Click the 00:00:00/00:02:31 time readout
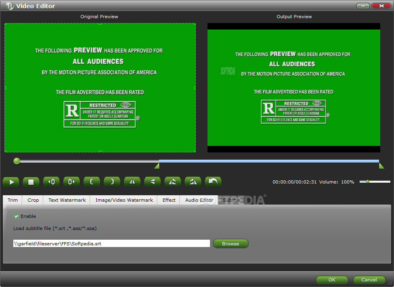Viewport: 394px width, 287px height. [294, 182]
